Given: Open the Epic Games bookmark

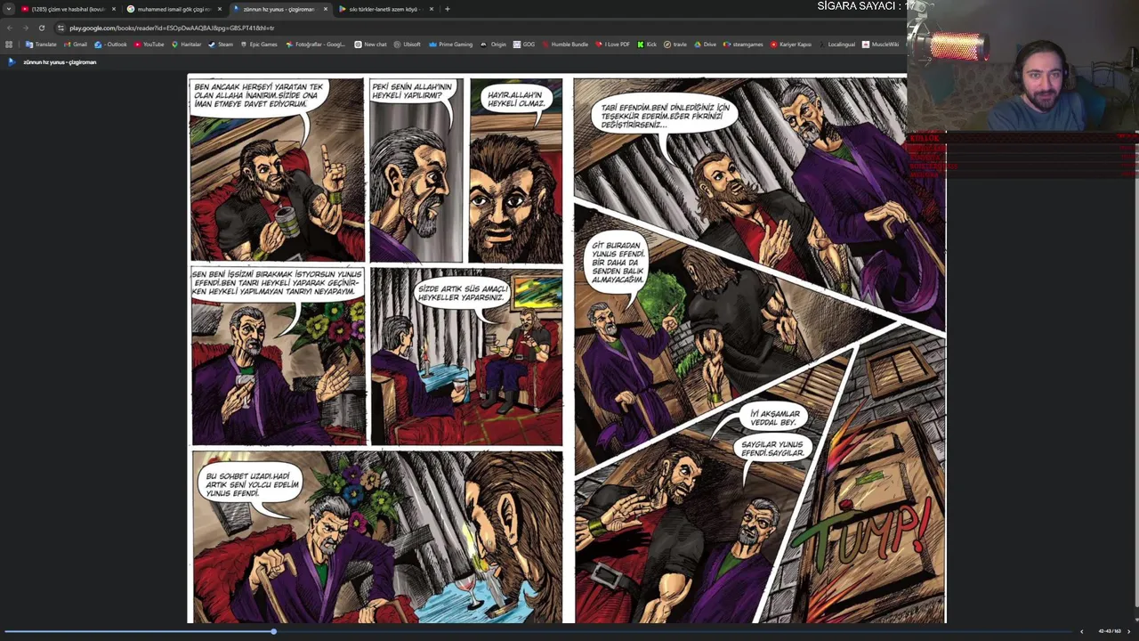Looking at the screenshot, I should tap(259, 44).
